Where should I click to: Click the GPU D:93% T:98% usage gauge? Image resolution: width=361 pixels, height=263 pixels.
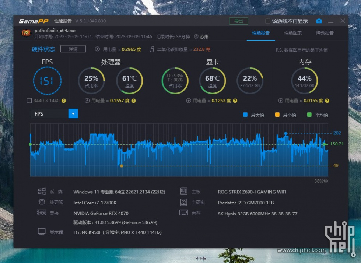[x=175, y=81]
